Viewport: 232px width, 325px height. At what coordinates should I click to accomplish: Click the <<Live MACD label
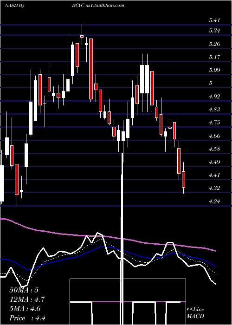tap(195, 313)
